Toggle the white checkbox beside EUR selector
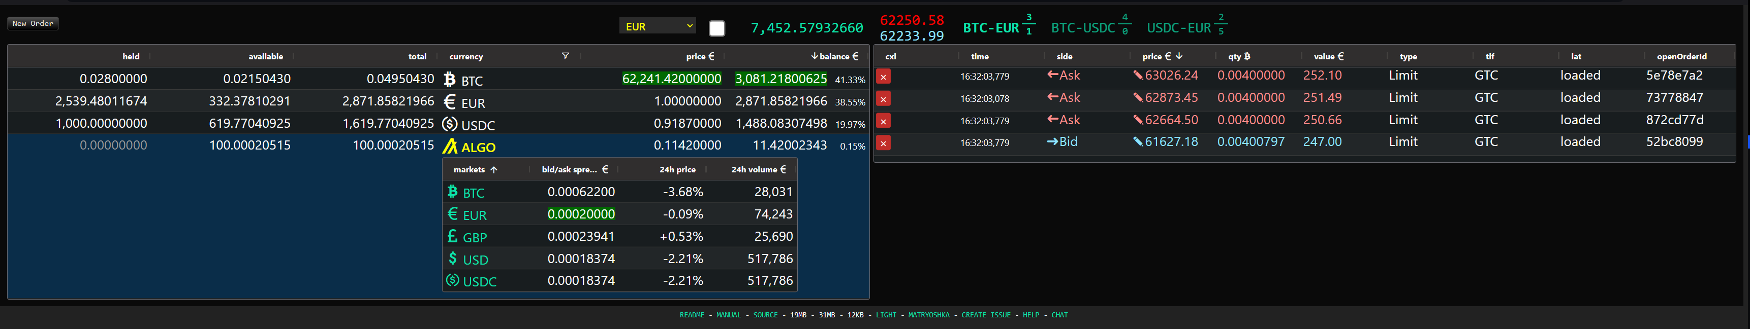The image size is (1750, 329). (x=716, y=28)
